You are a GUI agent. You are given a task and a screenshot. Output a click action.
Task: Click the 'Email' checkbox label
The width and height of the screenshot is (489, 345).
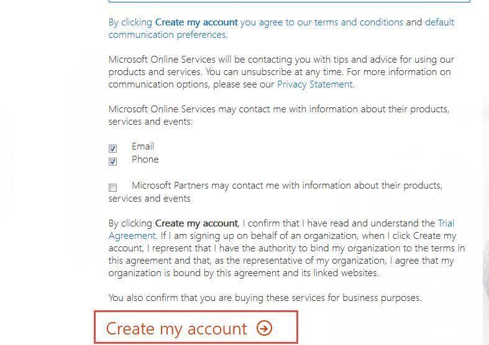click(x=143, y=146)
